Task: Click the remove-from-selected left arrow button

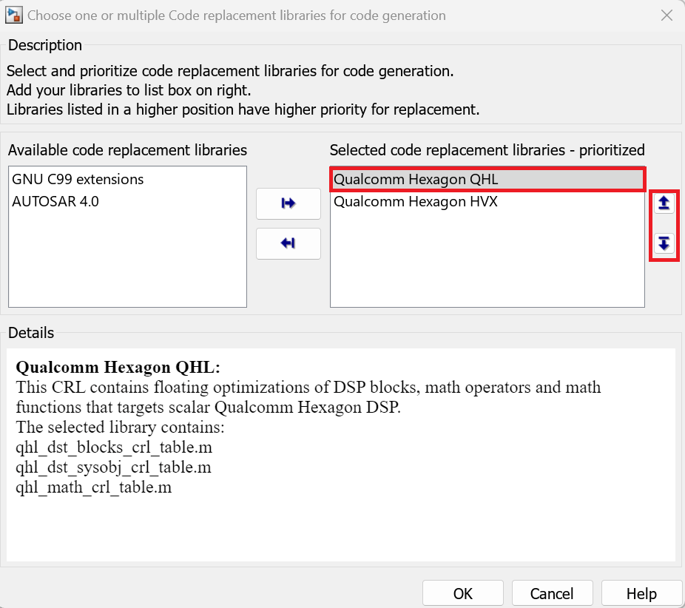Action: tap(288, 243)
